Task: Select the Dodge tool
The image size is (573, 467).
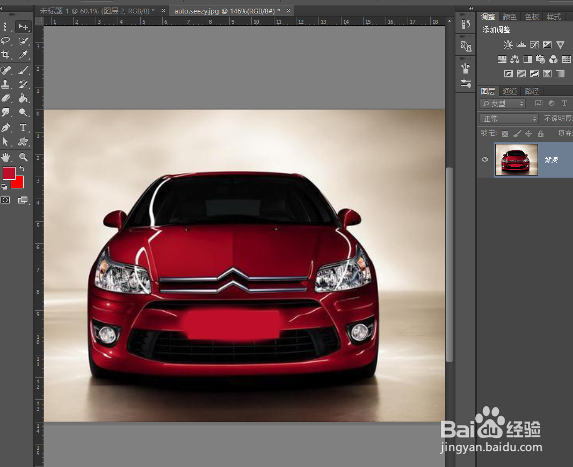Action: [23, 112]
